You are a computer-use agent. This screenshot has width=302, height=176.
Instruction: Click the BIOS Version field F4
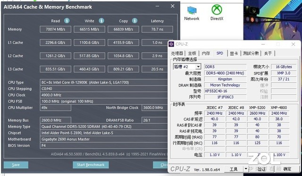pyautogui.click(x=104, y=145)
